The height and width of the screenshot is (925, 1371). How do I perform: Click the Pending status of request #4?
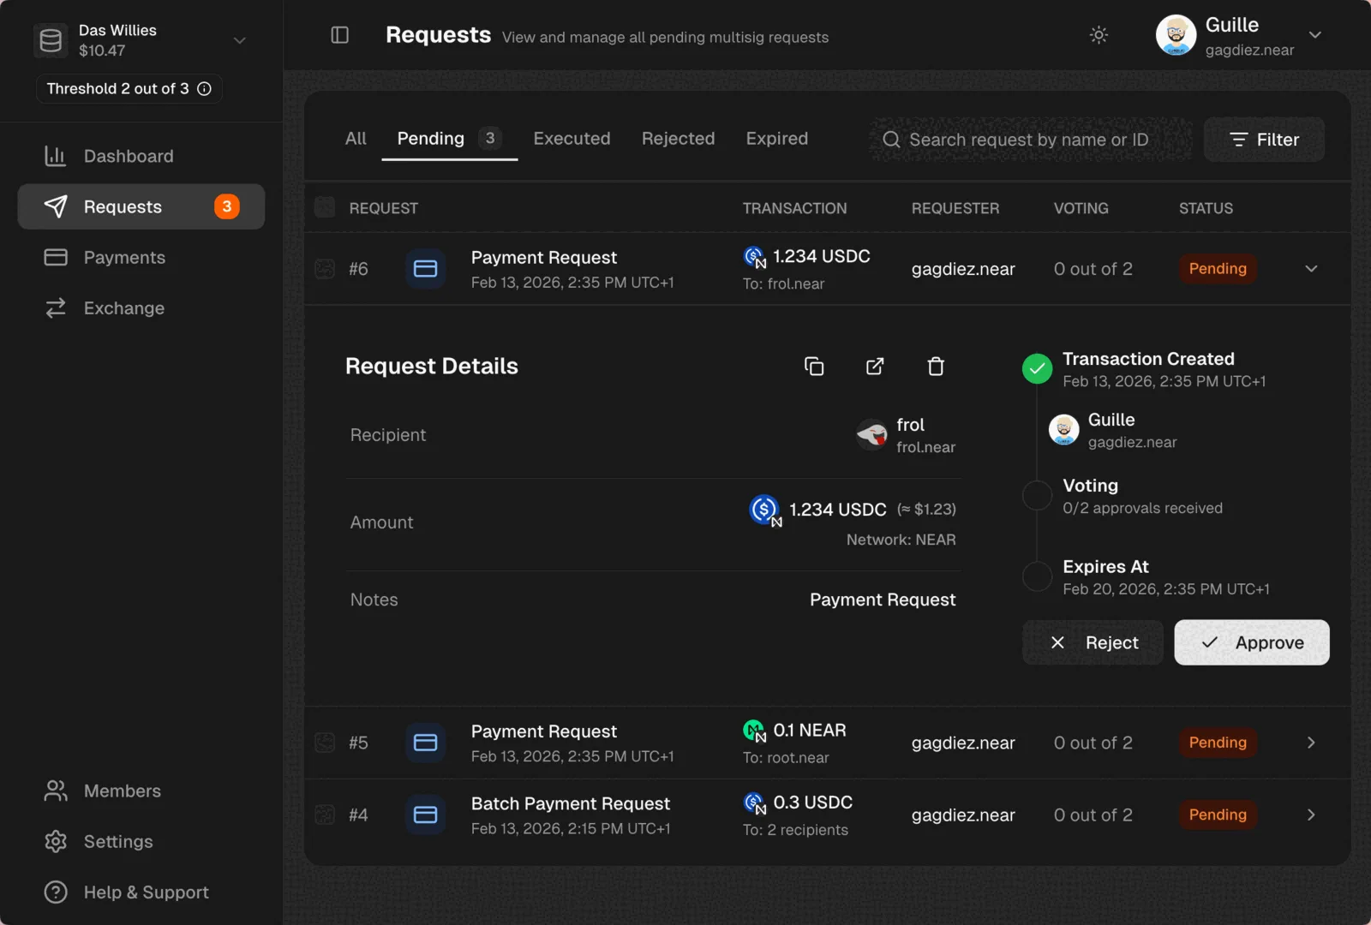point(1218,815)
